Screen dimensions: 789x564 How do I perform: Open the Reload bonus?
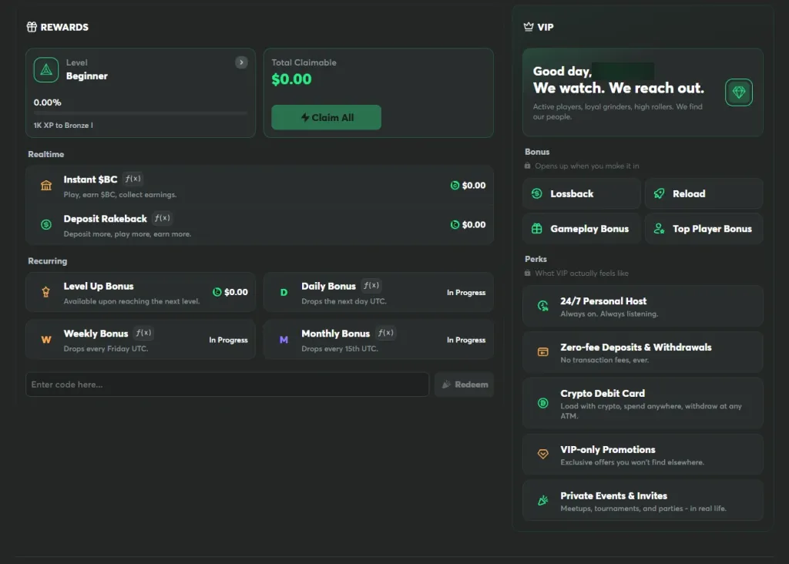coord(704,193)
